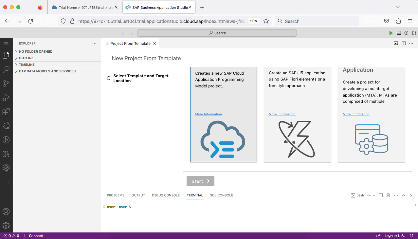Open the hamburger application menu
Image resolution: width=418 pixels, height=239 pixels.
point(6,44)
